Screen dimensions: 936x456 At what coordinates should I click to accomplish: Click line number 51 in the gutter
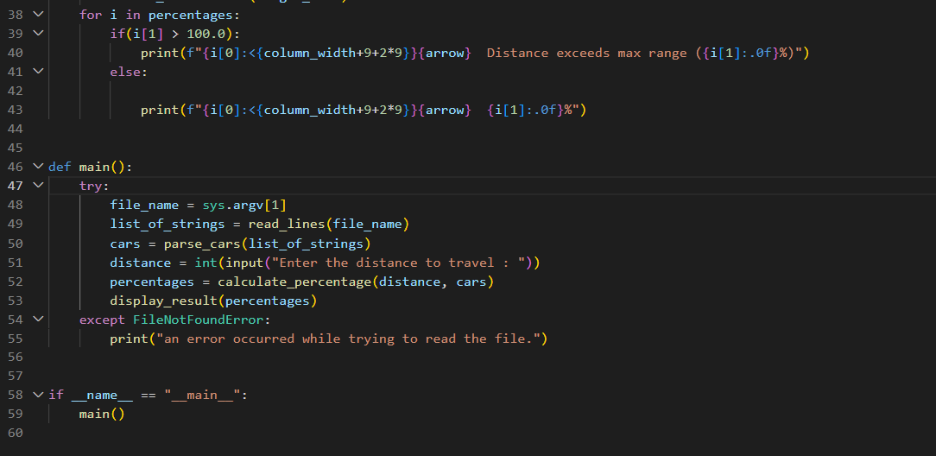tap(16, 262)
